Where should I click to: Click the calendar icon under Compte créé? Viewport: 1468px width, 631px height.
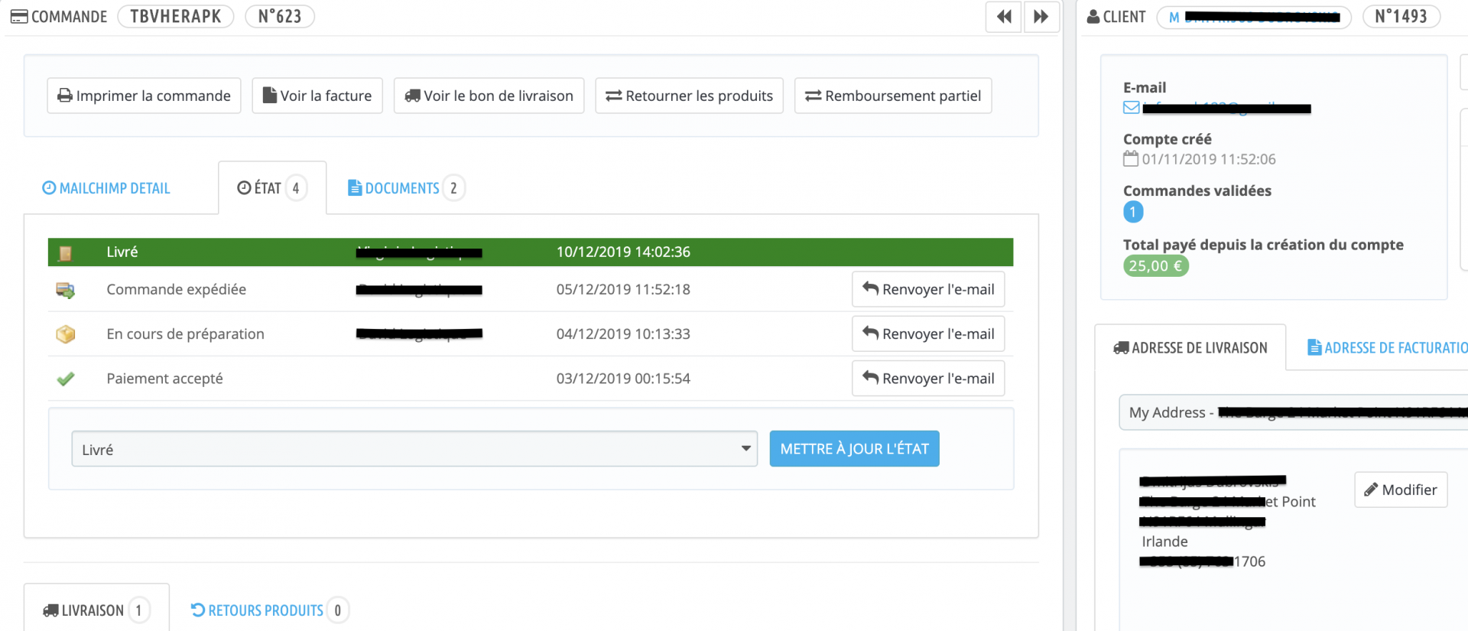click(1131, 159)
